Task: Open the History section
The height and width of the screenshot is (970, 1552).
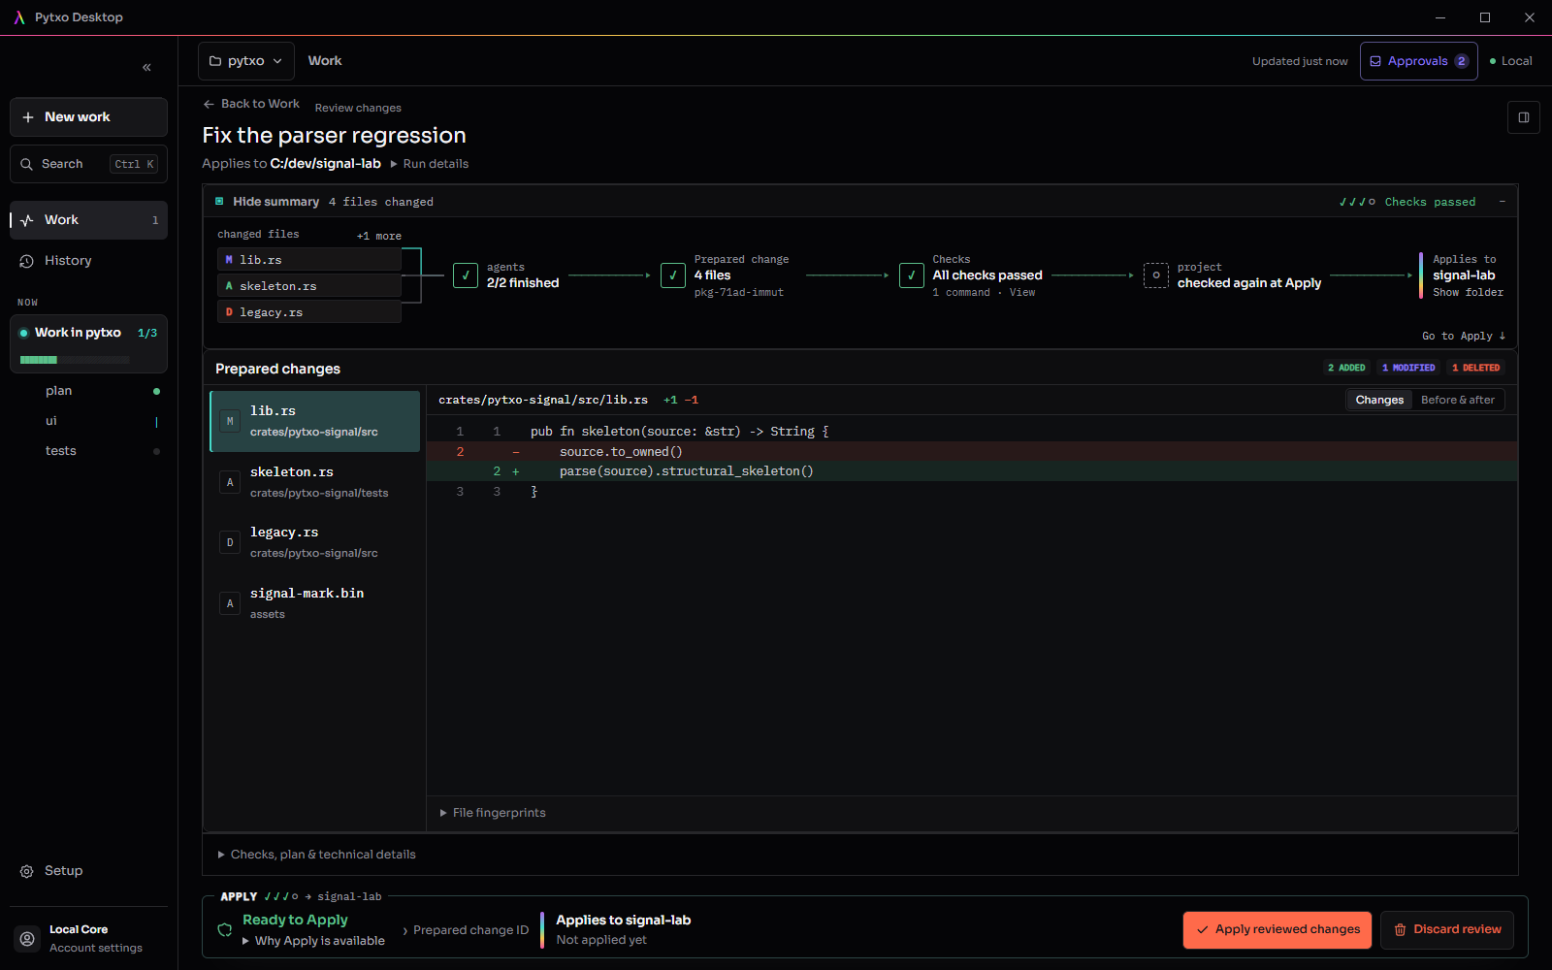Action: point(88,261)
